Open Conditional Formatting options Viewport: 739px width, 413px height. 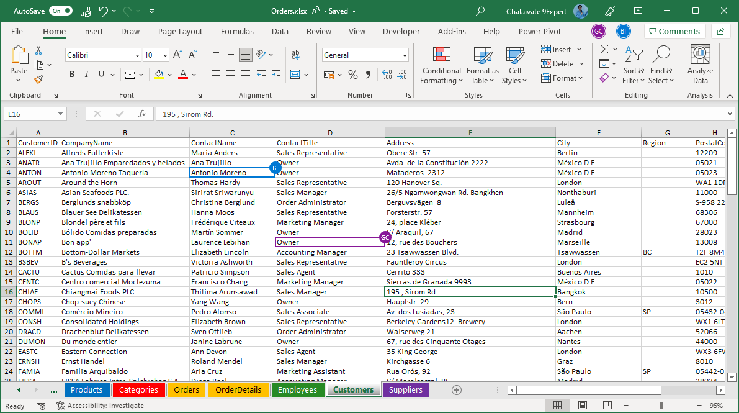pyautogui.click(x=441, y=65)
